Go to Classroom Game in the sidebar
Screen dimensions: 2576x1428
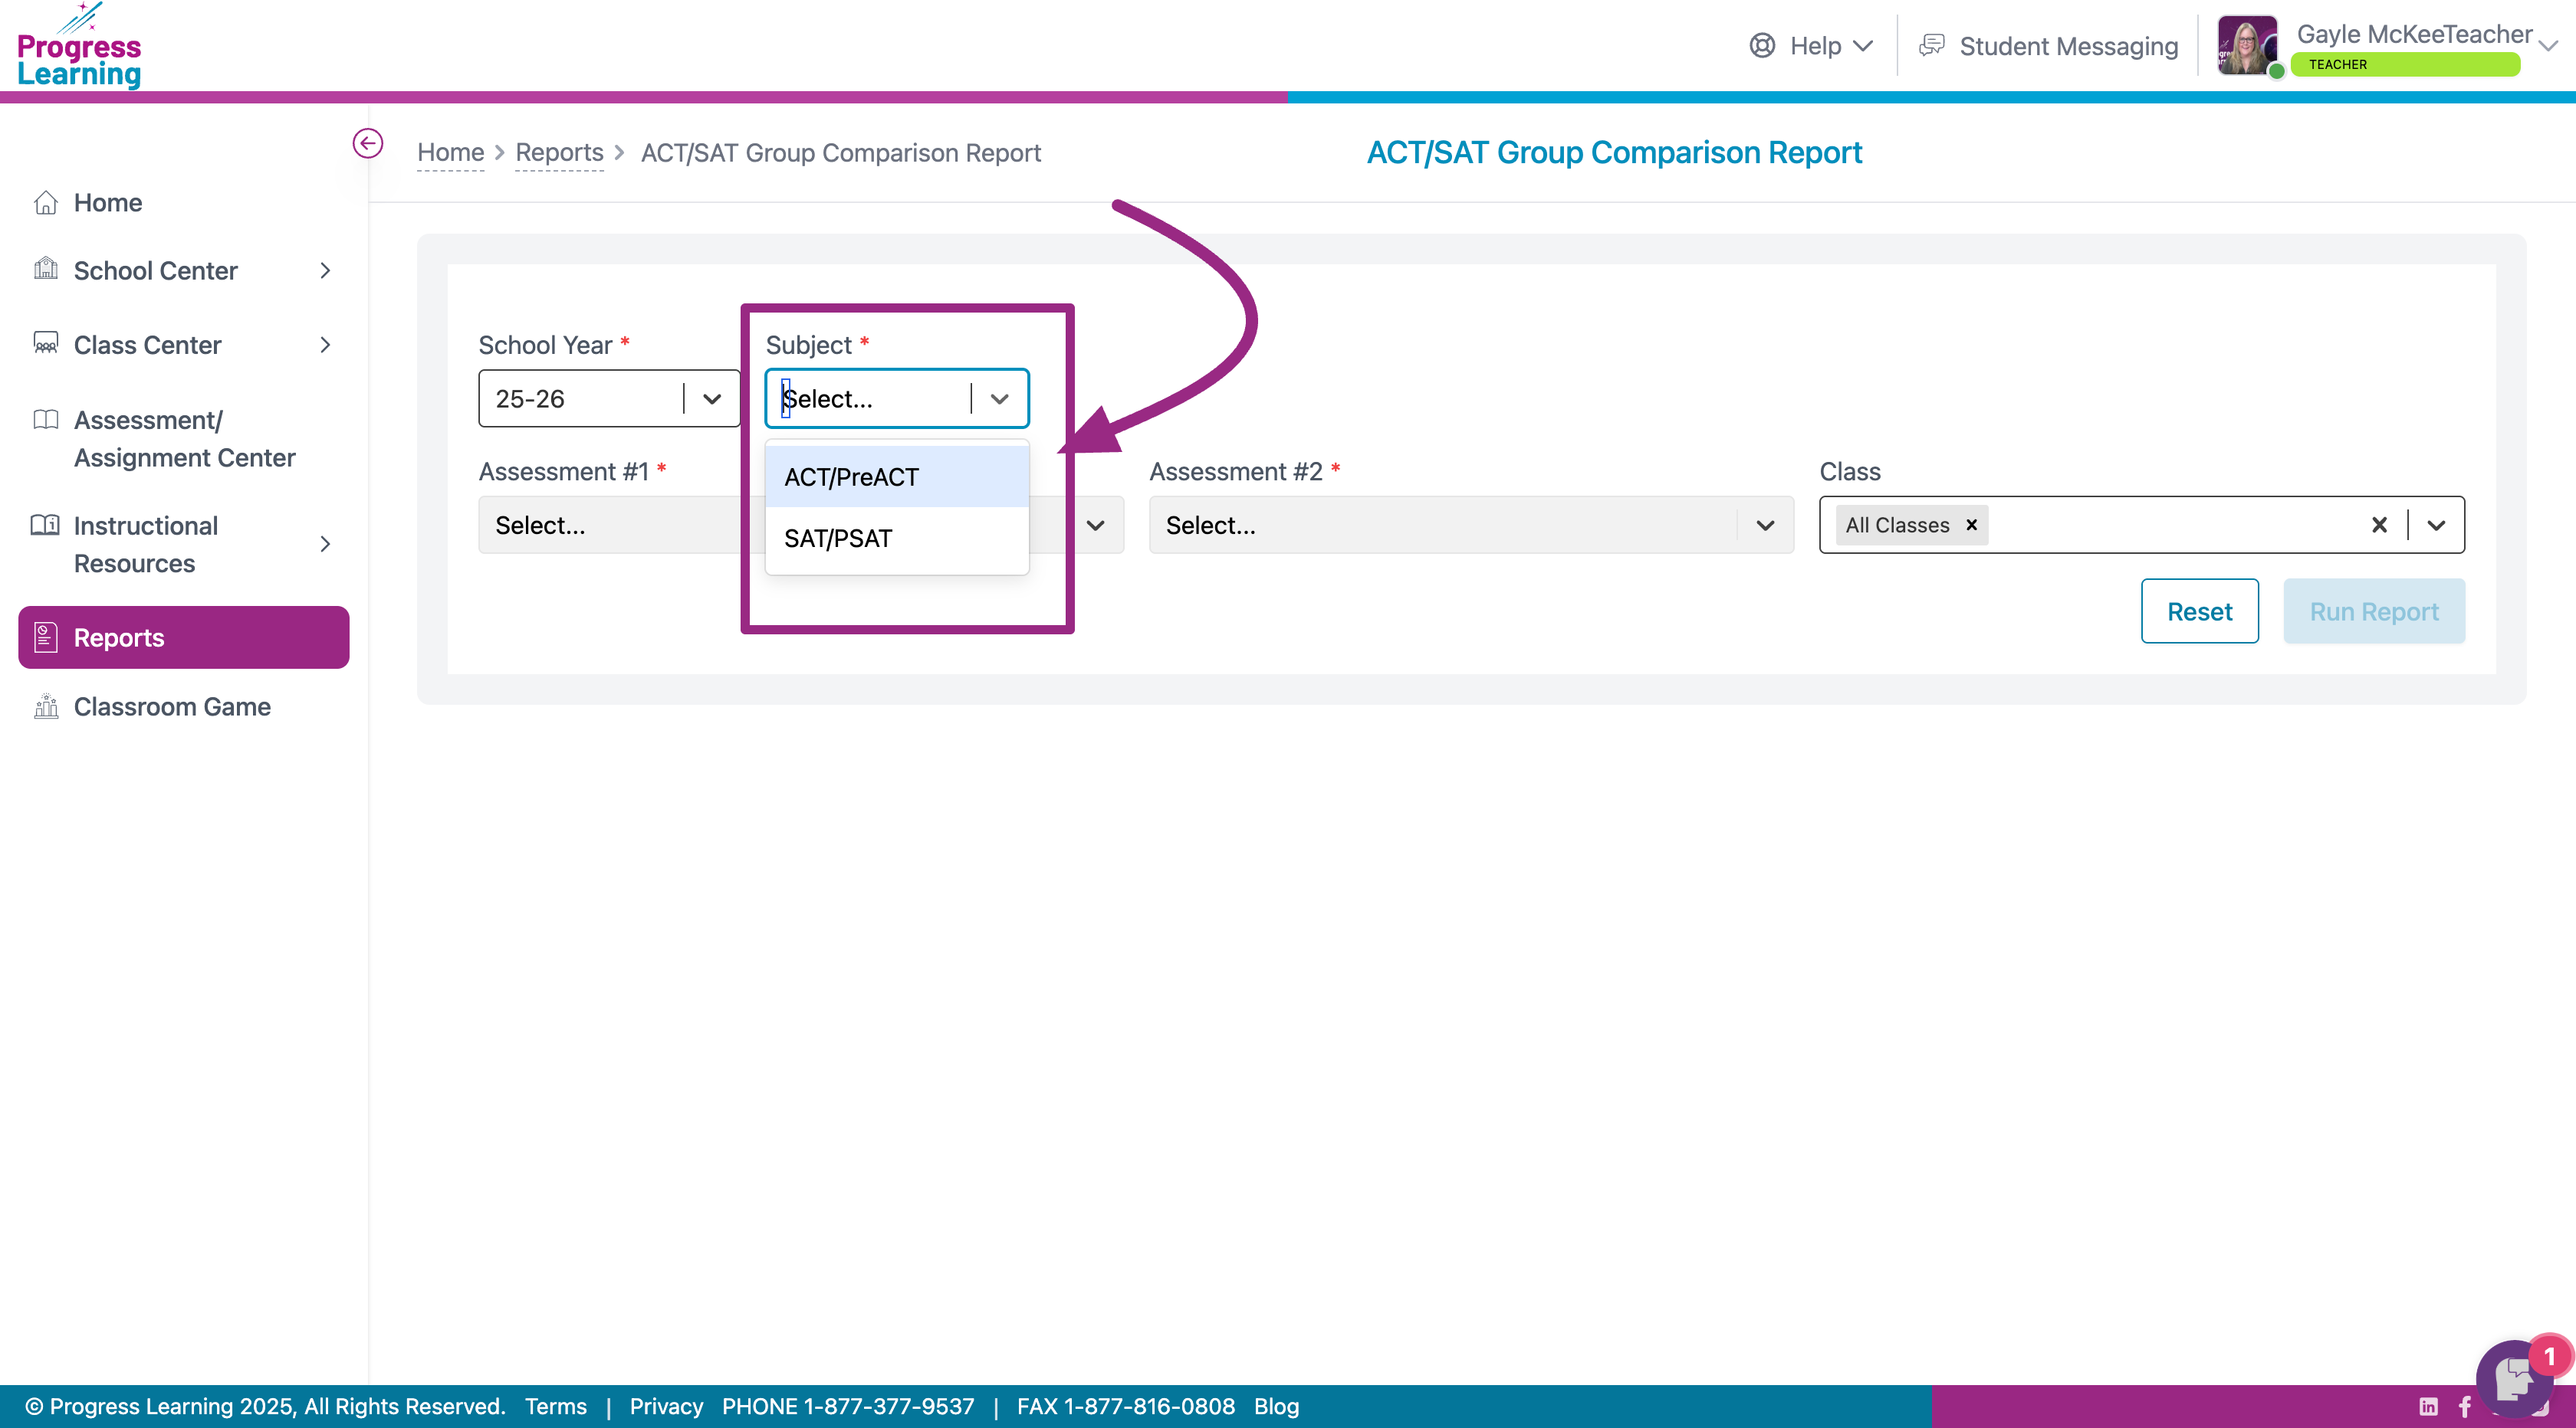pyautogui.click(x=172, y=706)
